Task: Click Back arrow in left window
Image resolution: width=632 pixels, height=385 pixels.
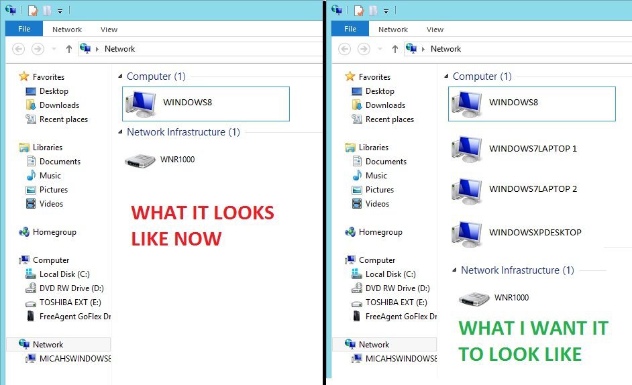Action: click(x=19, y=49)
